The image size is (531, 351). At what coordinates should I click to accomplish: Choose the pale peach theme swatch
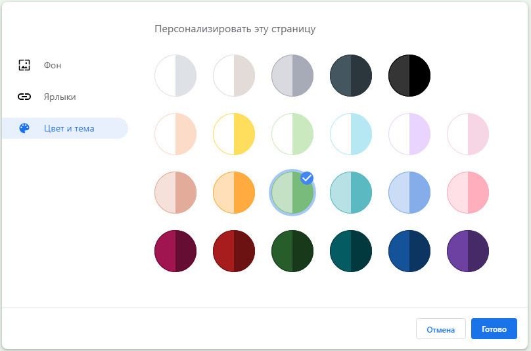pyautogui.click(x=175, y=134)
